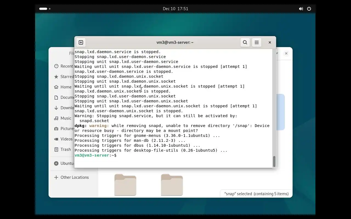Click 'Processing triggers for man-db' line
Image resolution: width=351 pixels, height=219 pixels.
[130, 141]
